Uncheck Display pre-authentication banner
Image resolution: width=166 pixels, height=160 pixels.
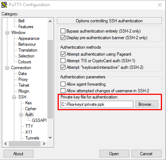click(63, 38)
